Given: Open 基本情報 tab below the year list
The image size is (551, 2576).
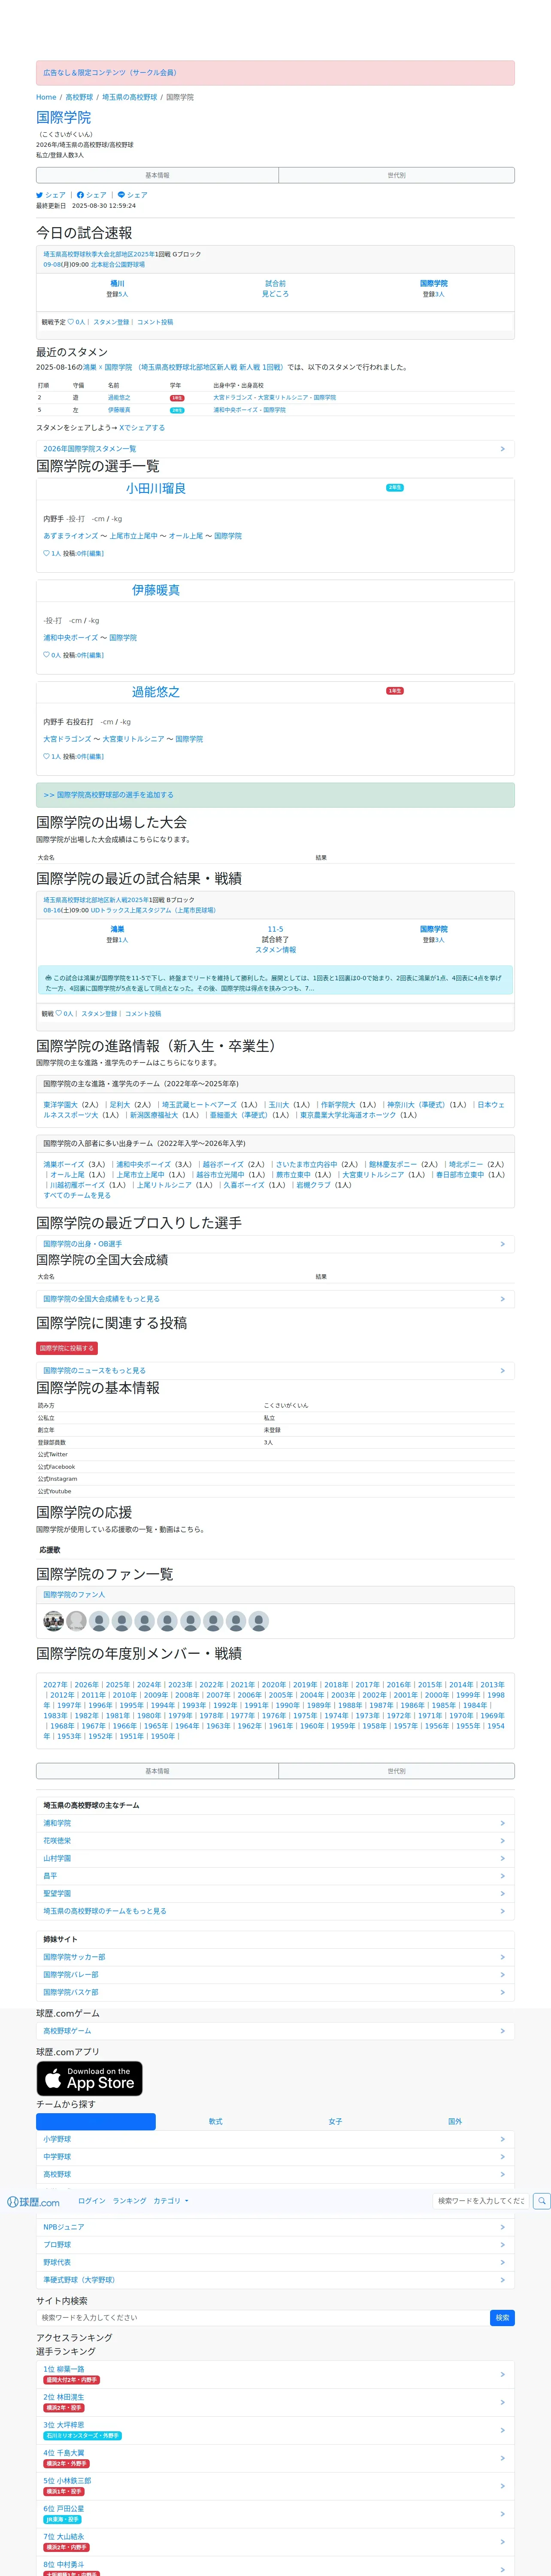Looking at the screenshot, I should click(157, 1771).
